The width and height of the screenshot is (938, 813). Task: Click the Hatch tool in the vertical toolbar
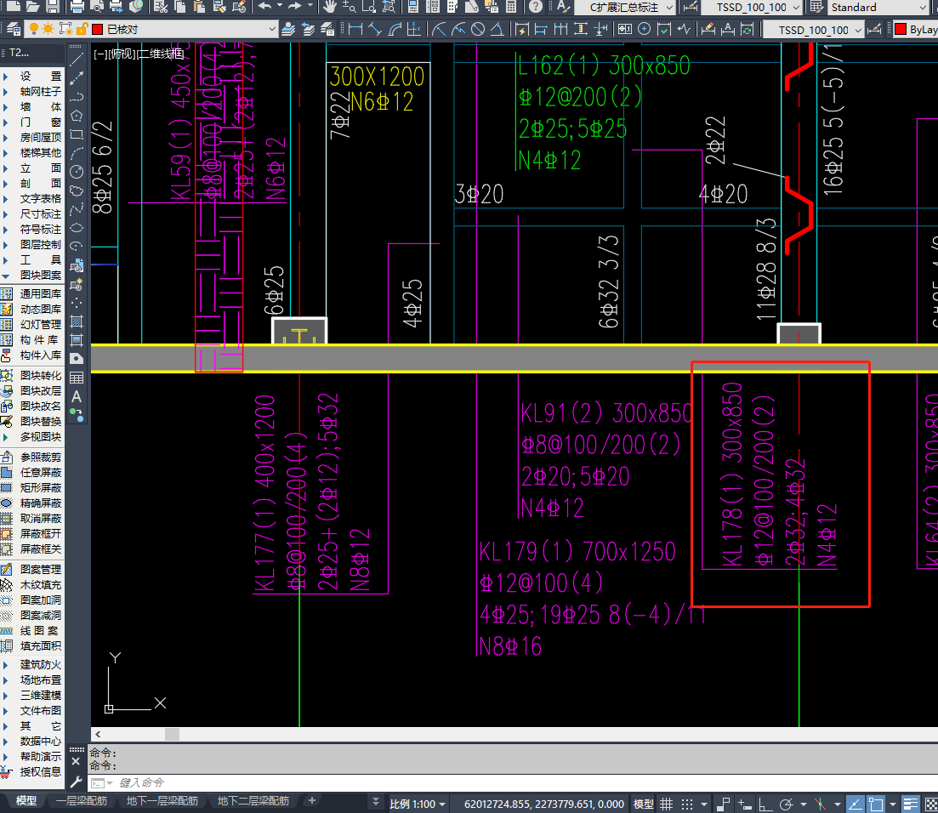[x=77, y=321]
